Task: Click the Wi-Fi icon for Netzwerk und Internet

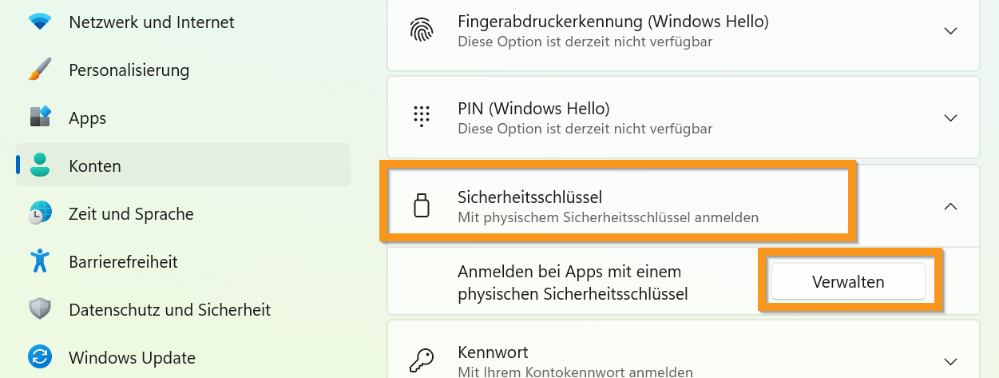Action: point(40,22)
